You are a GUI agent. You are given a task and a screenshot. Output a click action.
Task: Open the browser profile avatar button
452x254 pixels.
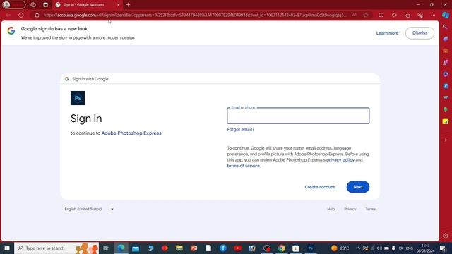[13, 5]
